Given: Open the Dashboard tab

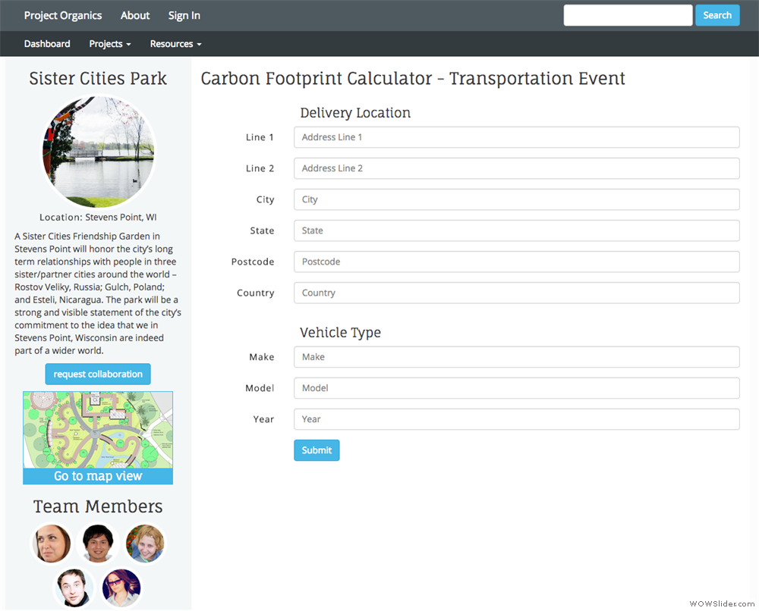Looking at the screenshot, I should (x=47, y=44).
